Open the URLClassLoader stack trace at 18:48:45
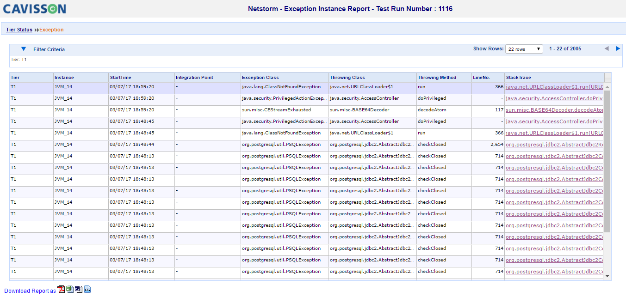This screenshot has width=626, height=297. [554, 133]
